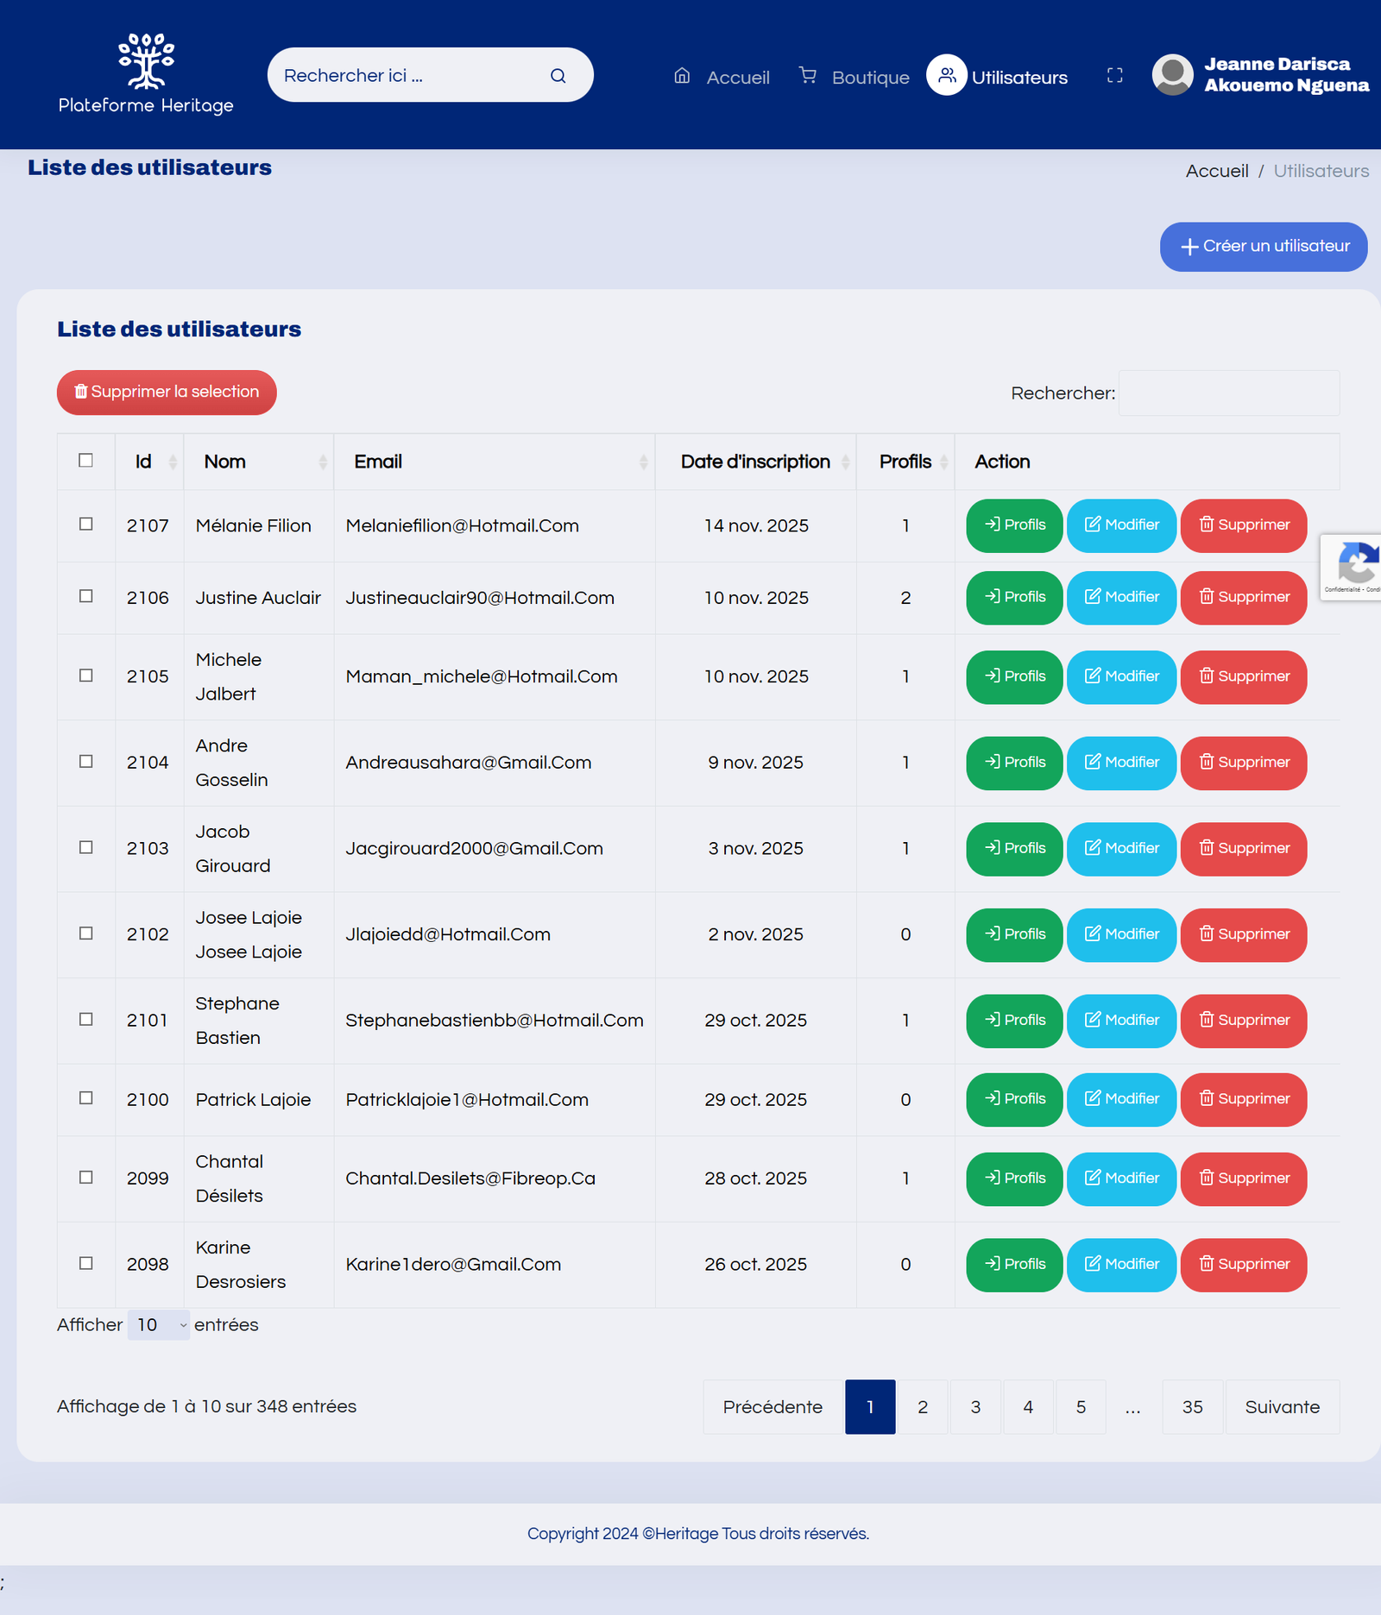Check the select-all checkbox in table header
This screenshot has height=1615, width=1381.
85,461
